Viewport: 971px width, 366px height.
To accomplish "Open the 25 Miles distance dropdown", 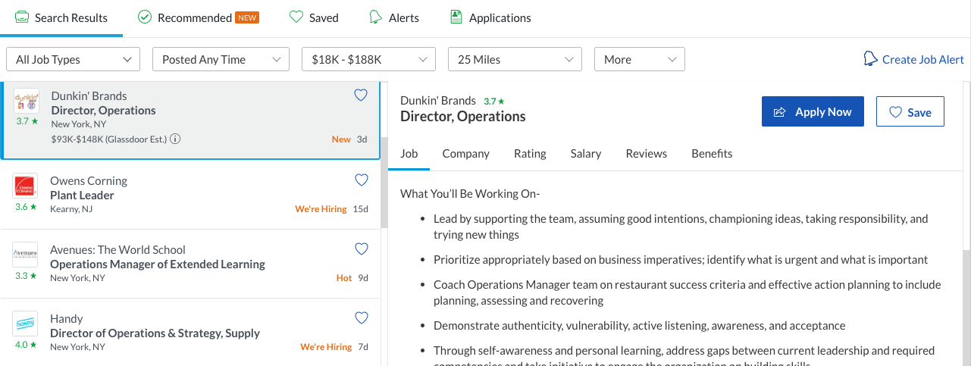I will (x=515, y=59).
